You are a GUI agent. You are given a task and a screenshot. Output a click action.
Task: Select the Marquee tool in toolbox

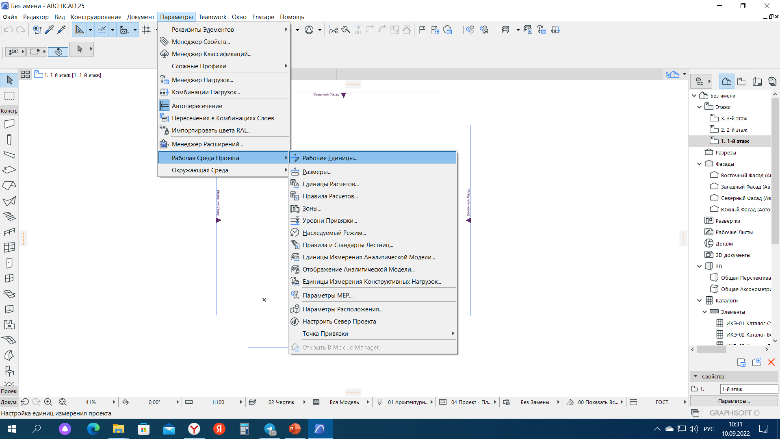coord(9,96)
